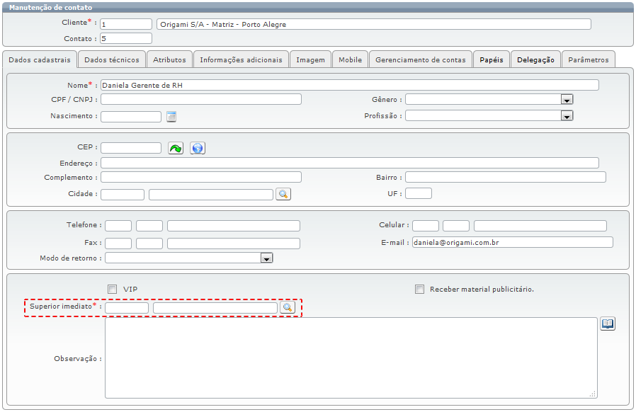This screenshot has width=636, height=412.
Task: Search for Superior imediato with magnifier icon
Action: click(287, 307)
